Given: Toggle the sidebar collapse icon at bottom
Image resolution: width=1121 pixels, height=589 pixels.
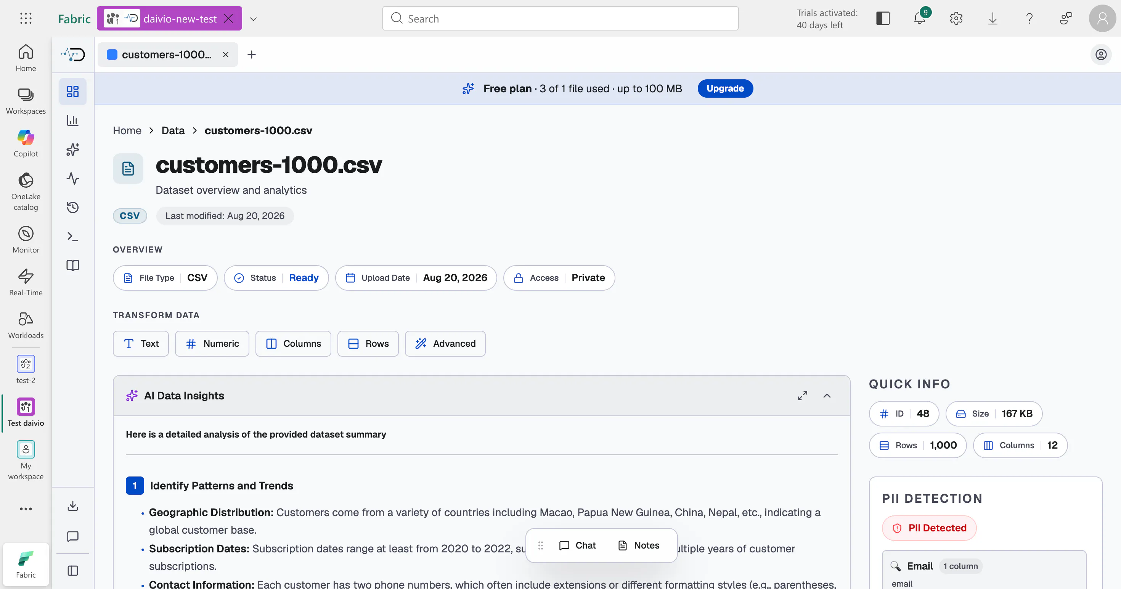Looking at the screenshot, I should 73,570.
